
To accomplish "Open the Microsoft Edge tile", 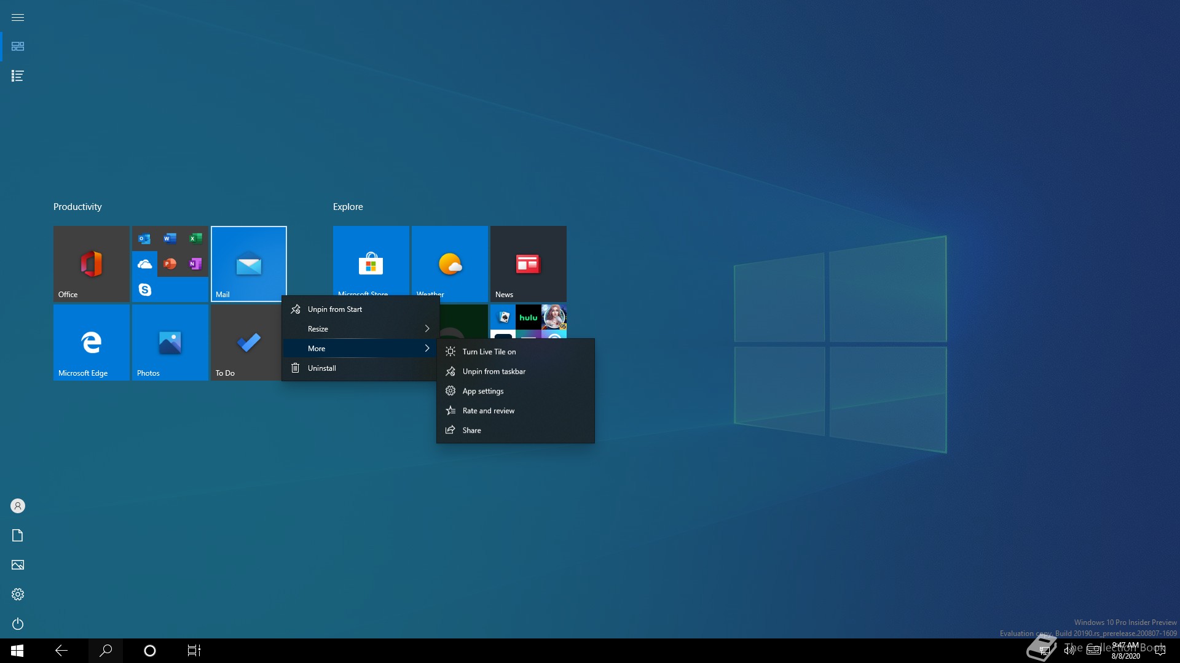I will point(92,343).
